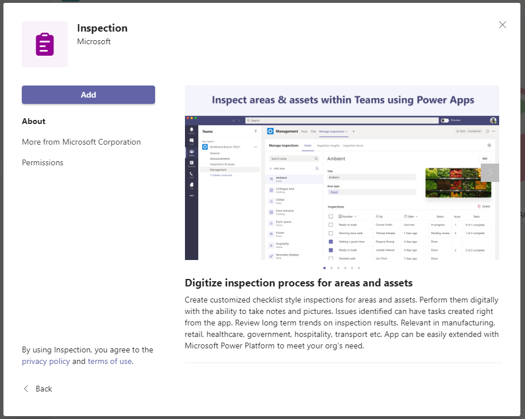Screen dimensions: 525x419
Task: Open More from Microsoft Corporation section
Action: click(82, 142)
